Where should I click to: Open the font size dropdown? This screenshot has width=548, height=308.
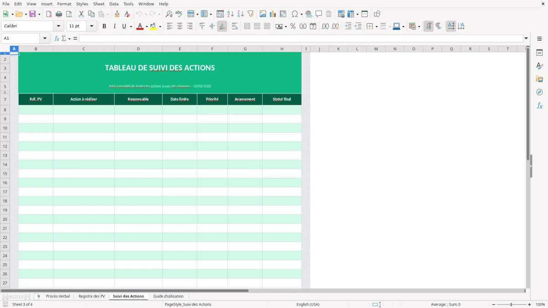pos(91,26)
